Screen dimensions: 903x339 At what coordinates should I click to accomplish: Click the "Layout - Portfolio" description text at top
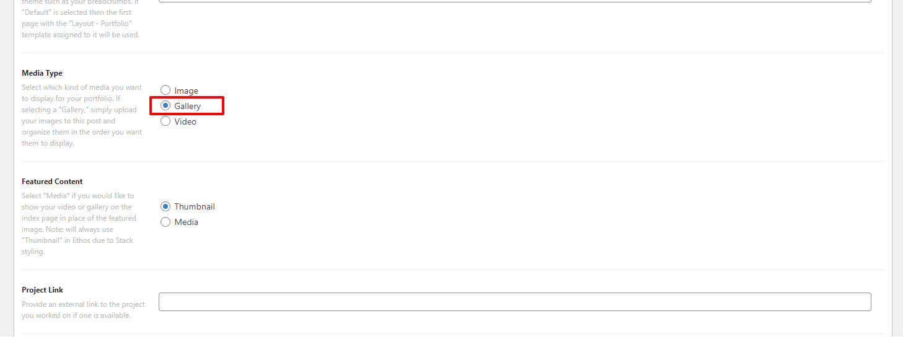tap(81, 24)
